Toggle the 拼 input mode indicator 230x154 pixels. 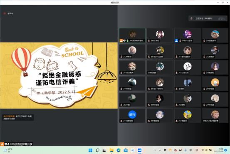pyautogui.click(x=197, y=150)
